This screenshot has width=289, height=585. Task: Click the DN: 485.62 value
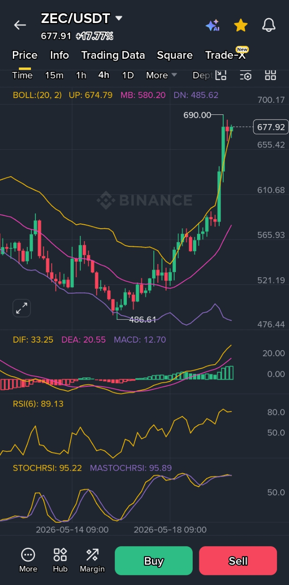(196, 95)
